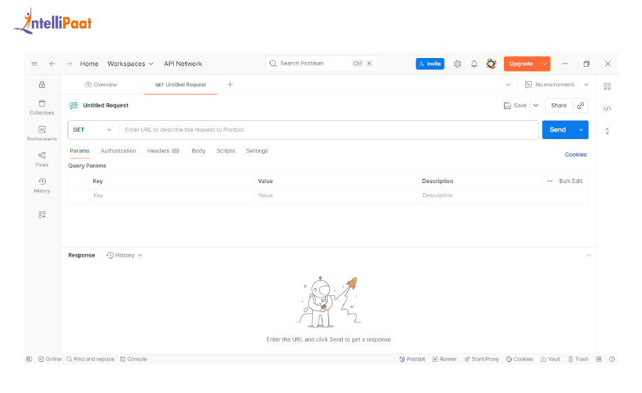The image size is (642, 393).
Task: Click the Invite button
Action: (x=430, y=63)
